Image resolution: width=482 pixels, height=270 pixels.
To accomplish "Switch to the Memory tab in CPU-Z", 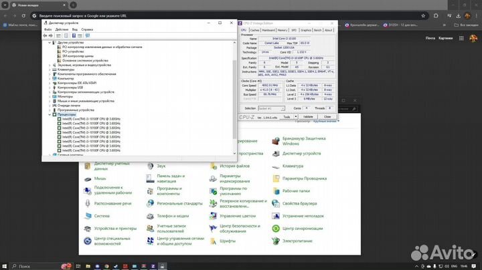I will click(x=283, y=30).
